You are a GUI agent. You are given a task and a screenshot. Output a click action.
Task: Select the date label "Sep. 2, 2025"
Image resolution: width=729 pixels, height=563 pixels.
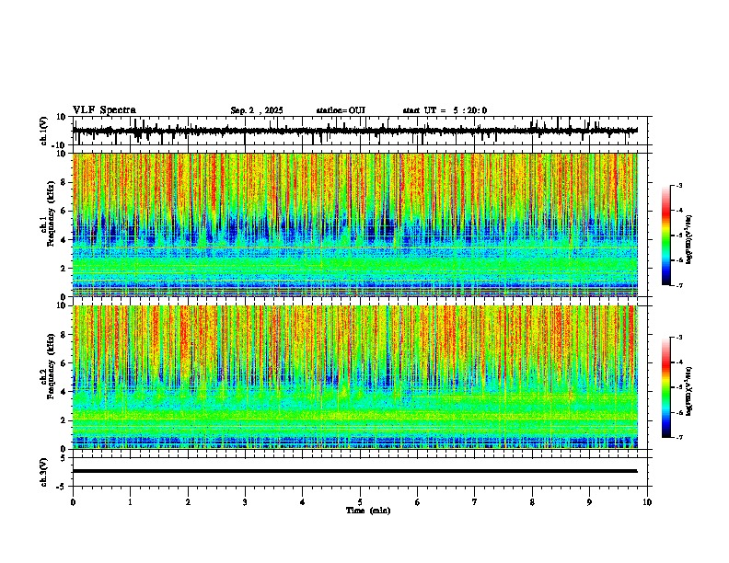(x=257, y=110)
